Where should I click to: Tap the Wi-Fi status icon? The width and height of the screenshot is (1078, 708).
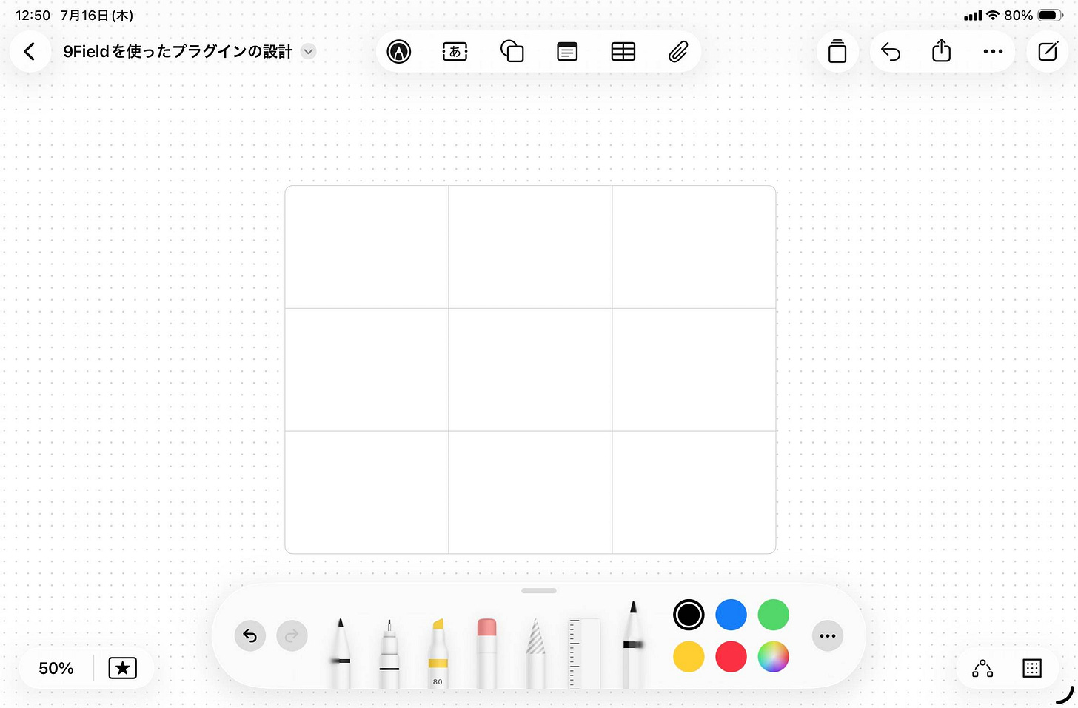click(993, 15)
